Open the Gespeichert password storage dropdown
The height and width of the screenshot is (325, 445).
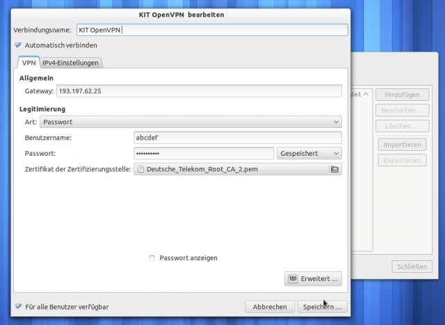[x=309, y=153]
